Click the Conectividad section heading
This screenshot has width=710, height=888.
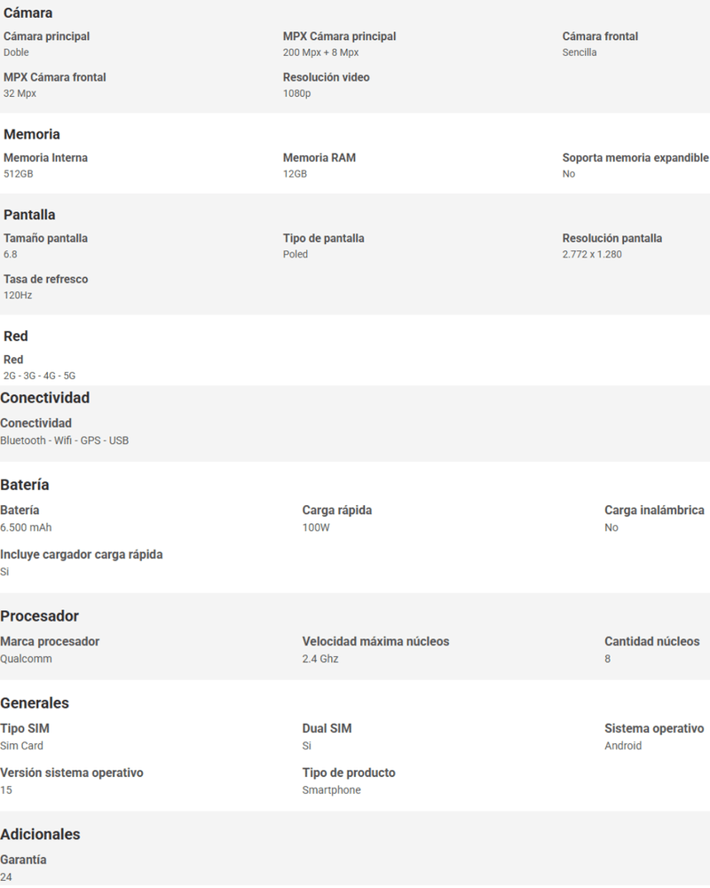(x=44, y=398)
